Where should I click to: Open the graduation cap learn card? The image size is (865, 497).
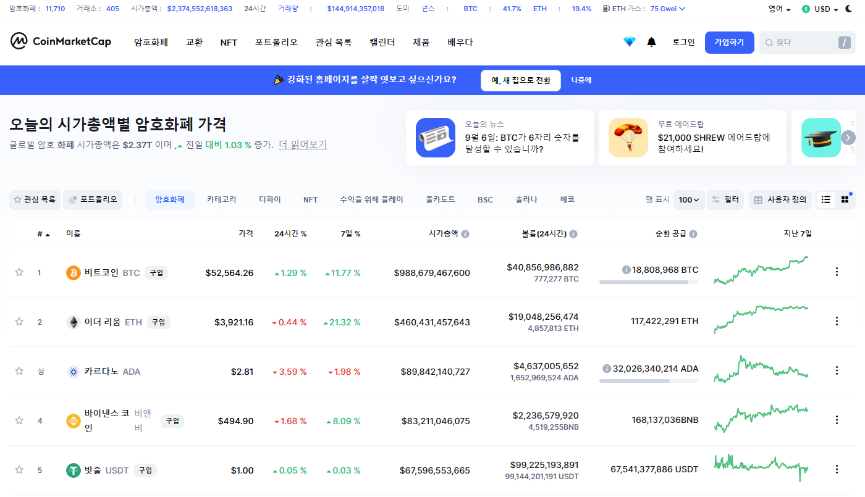pos(821,138)
